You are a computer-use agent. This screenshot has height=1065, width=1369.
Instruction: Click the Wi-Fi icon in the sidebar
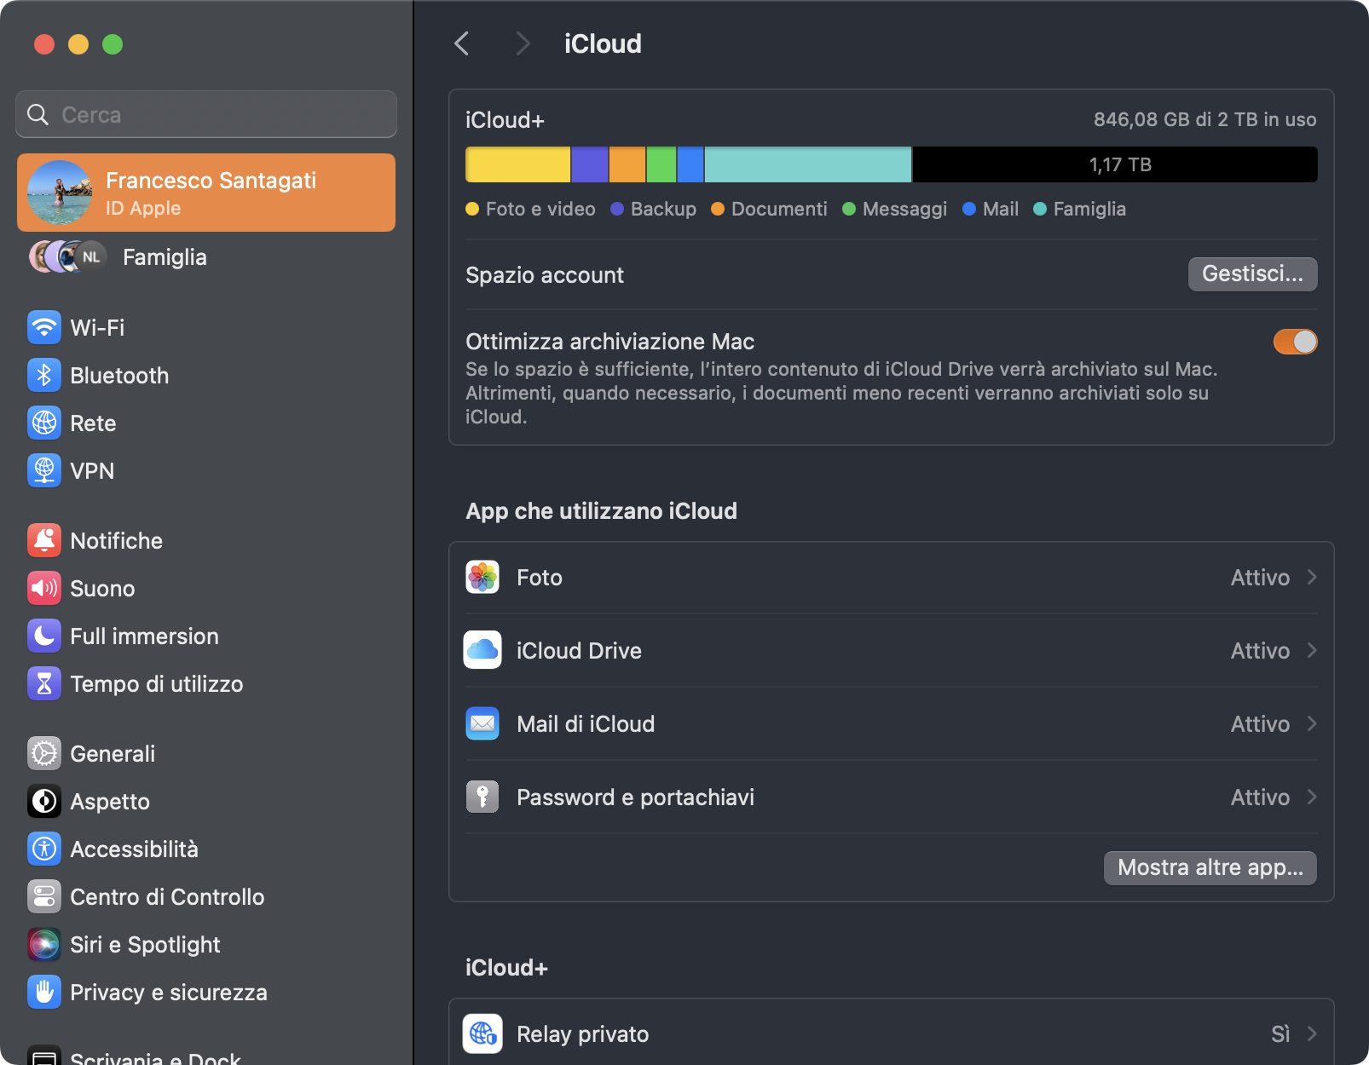point(44,327)
